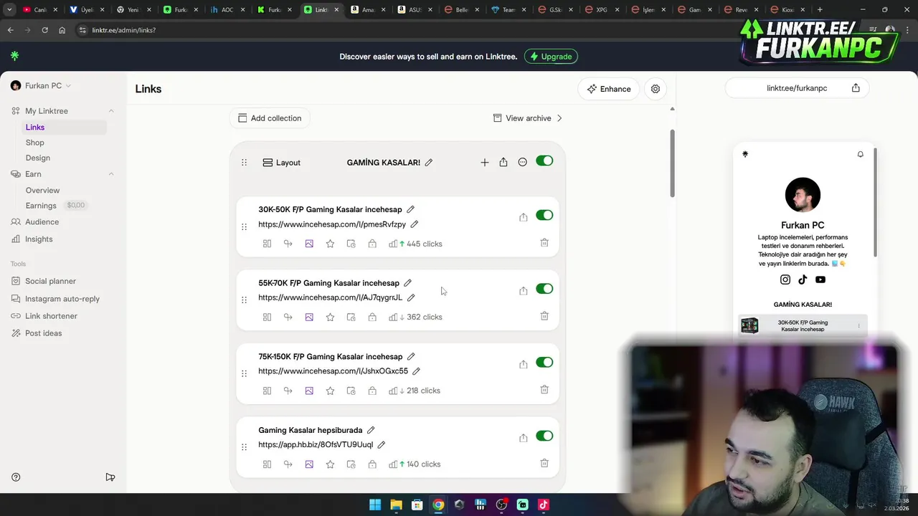The height and width of the screenshot is (516, 918).
Task: Click drag handle of GAMİNG KASALAR! collection
Action: tap(244, 163)
